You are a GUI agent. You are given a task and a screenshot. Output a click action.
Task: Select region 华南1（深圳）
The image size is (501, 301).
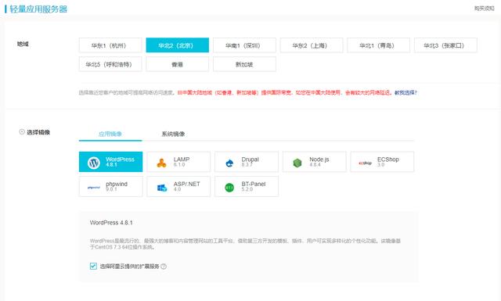[x=244, y=45]
